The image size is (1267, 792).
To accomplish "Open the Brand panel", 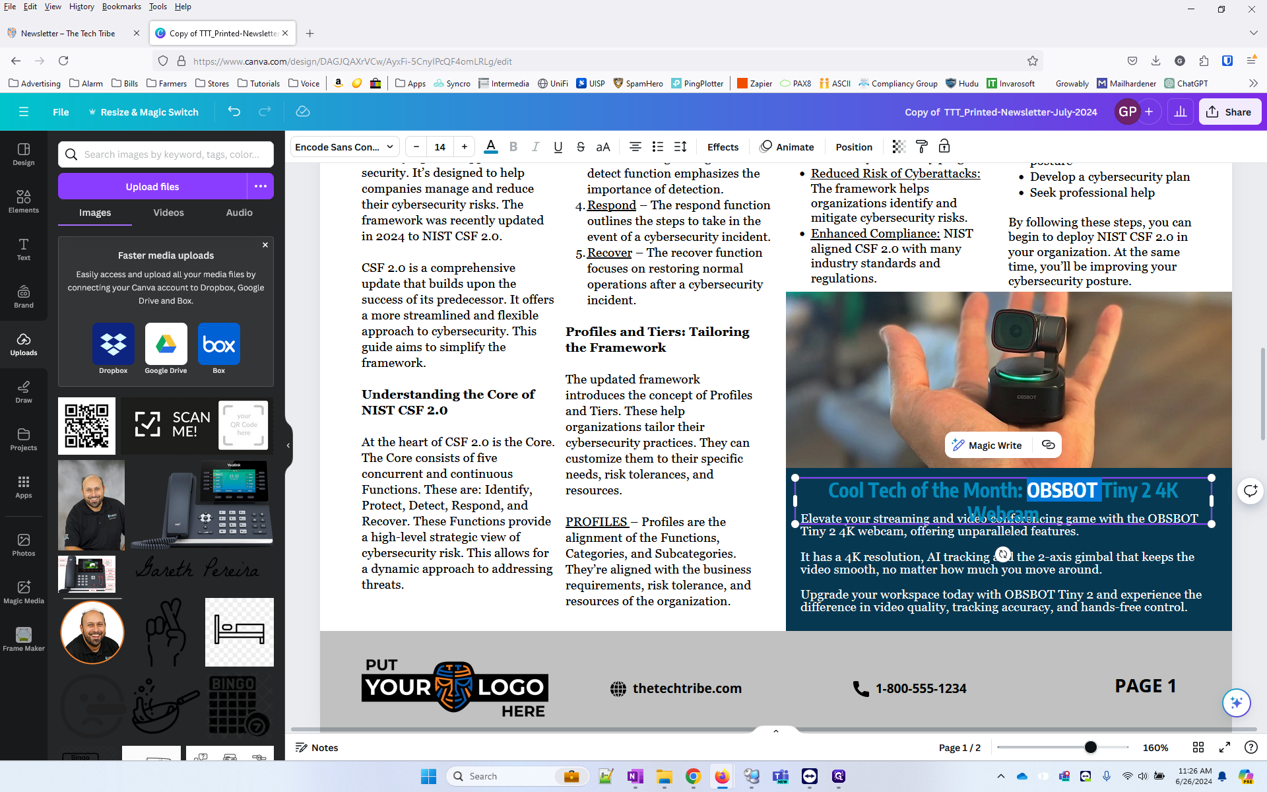I will pos(24,297).
